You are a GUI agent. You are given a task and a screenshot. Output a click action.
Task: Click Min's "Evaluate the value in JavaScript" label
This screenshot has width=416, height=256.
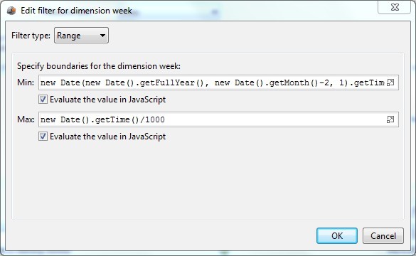click(x=107, y=100)
